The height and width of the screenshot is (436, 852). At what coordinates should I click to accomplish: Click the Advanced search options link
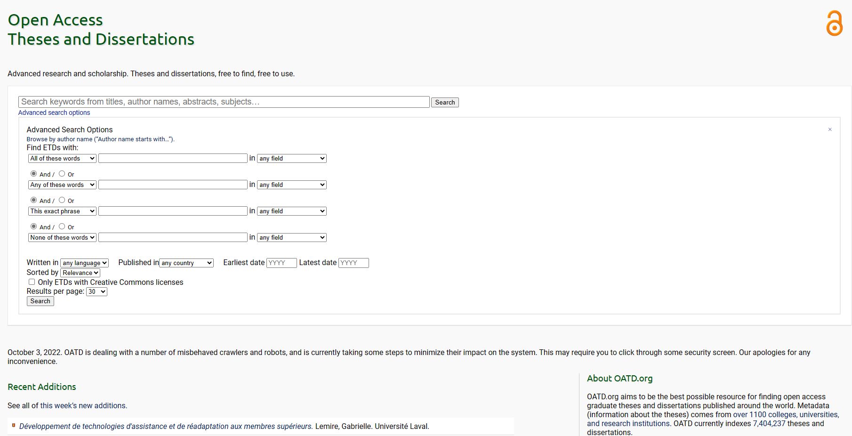click(54, 113)
